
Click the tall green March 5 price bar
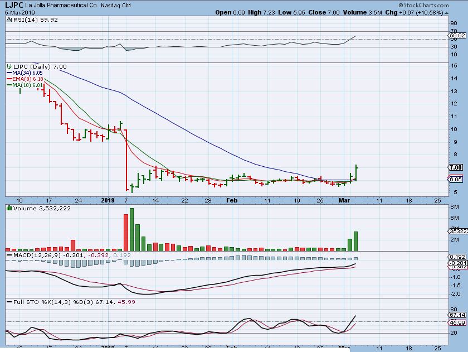(x=357, y=173)
